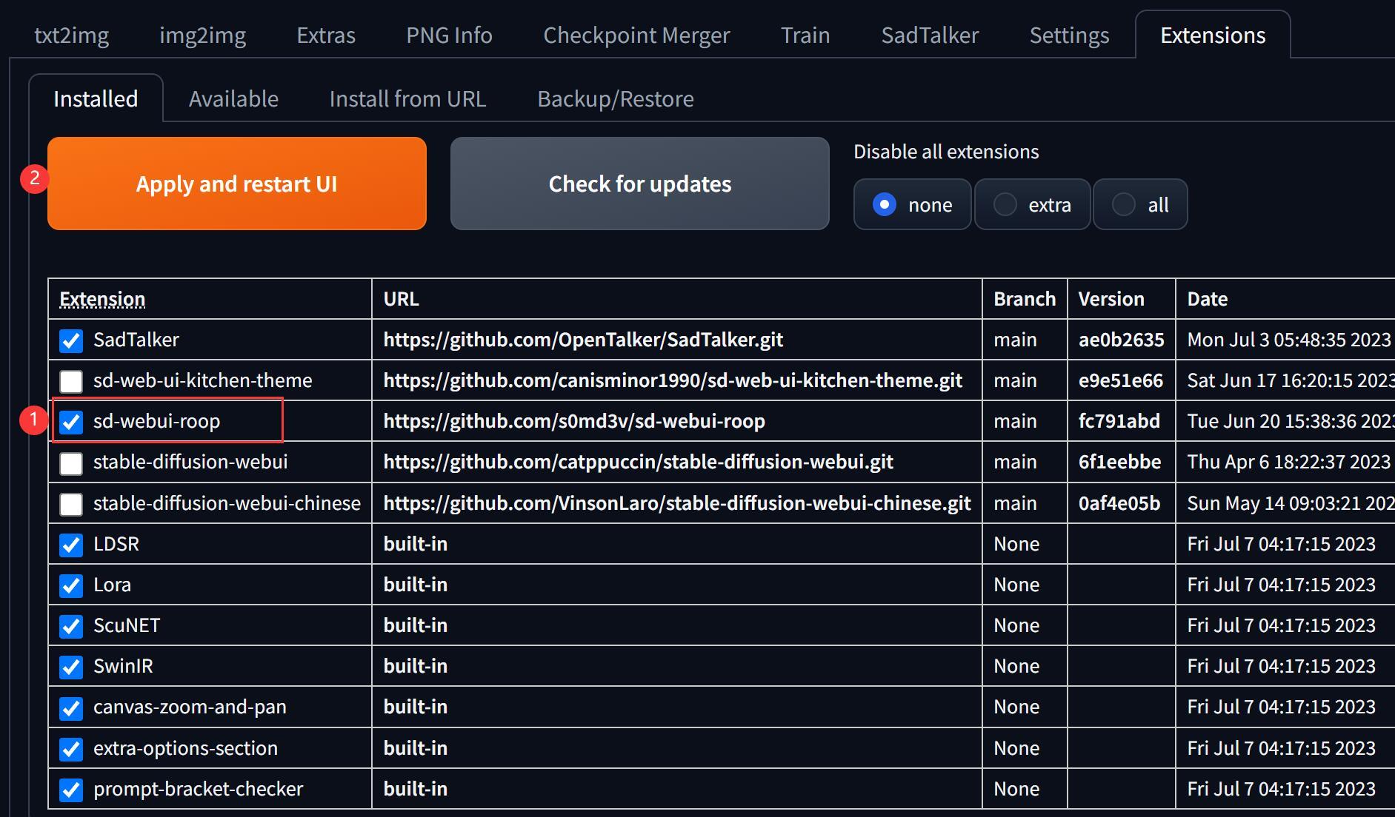Click the 'Mon Jul 3 05:48:35 2023' date cell
The height and width of the screenshot is (817, 1395).
point(1289,340)
